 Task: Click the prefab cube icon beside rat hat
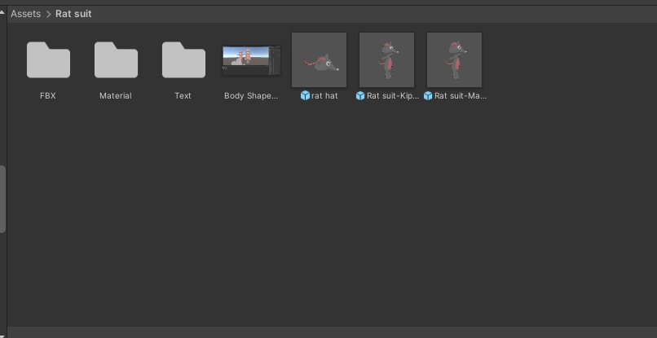click(x=306, y=96)
